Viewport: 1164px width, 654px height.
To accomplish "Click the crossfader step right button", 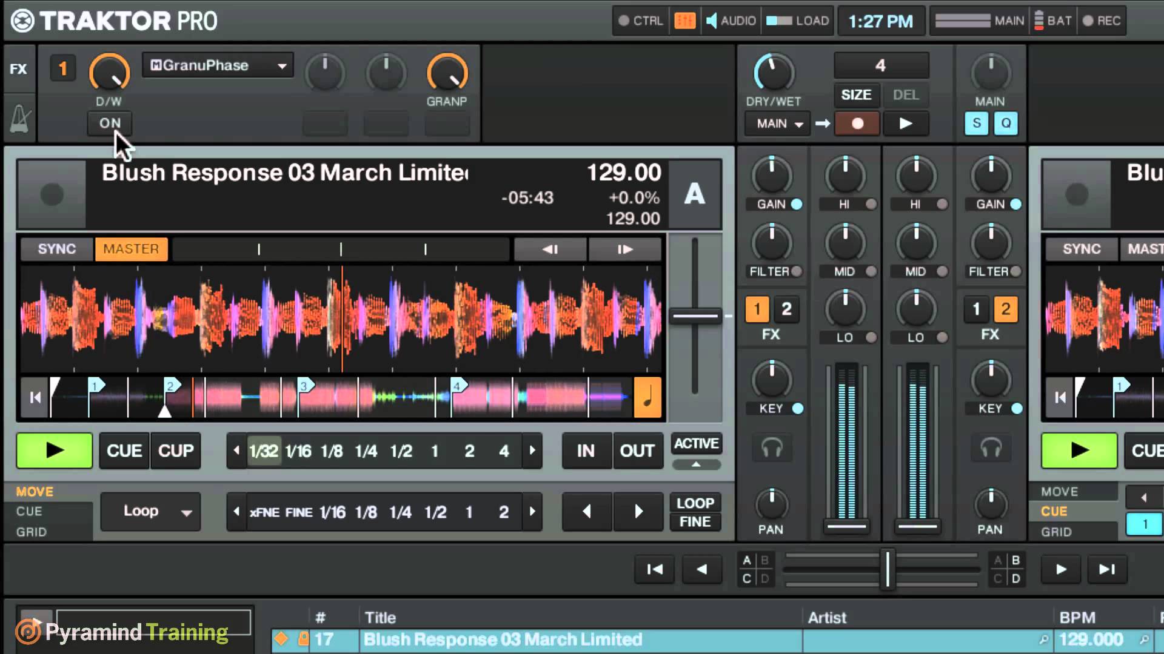I will point(1061,569).
